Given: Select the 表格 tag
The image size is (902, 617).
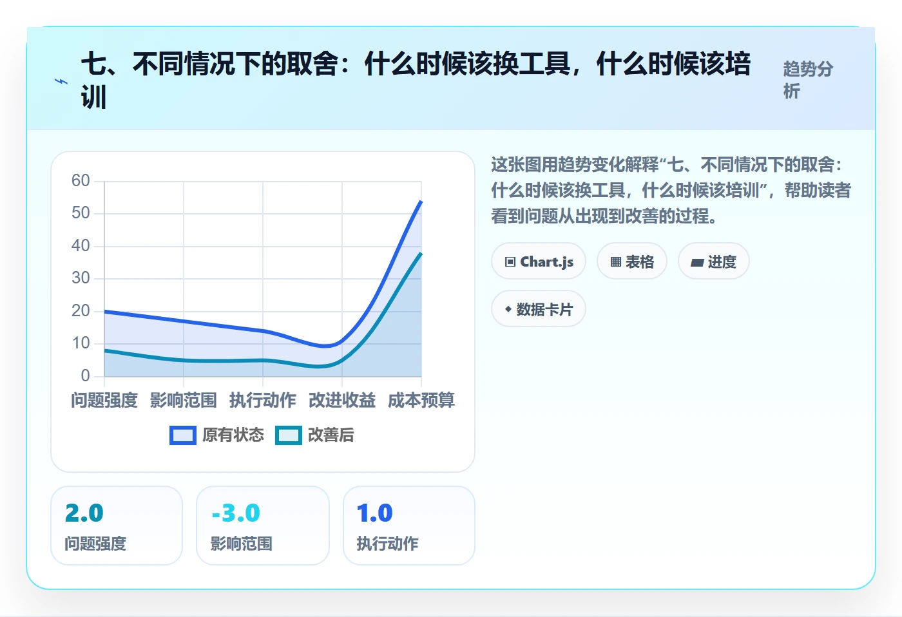Looking at the screenshot, I should pos(632,261).
